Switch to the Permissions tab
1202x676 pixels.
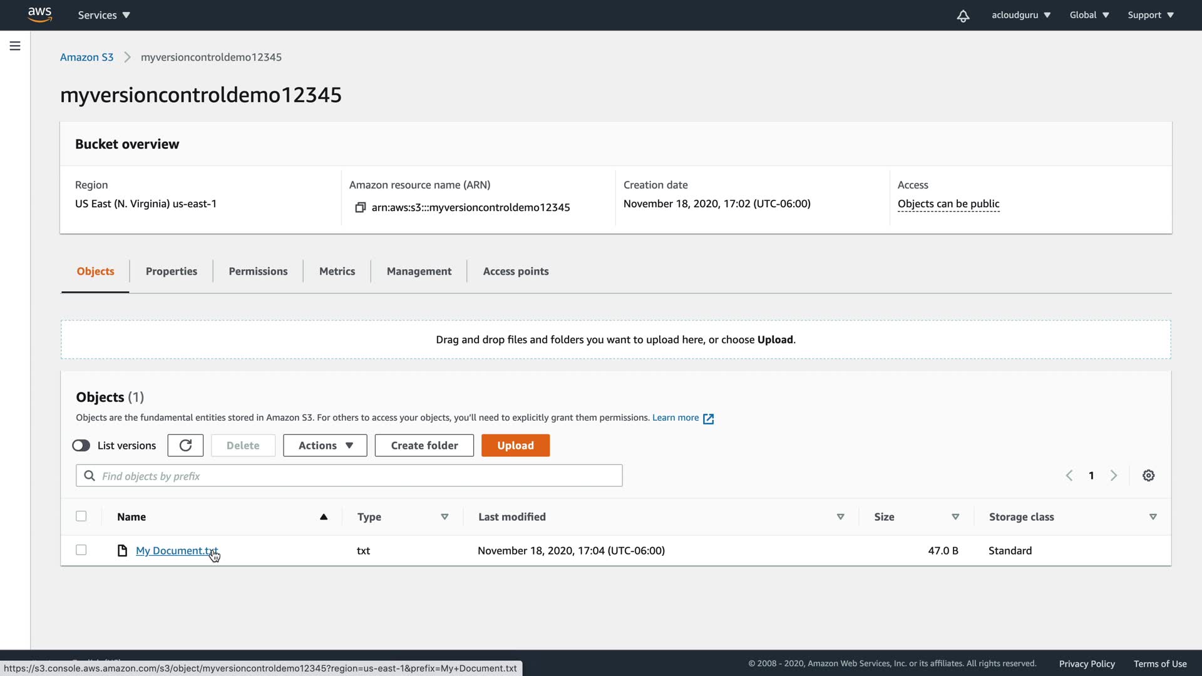258,271
